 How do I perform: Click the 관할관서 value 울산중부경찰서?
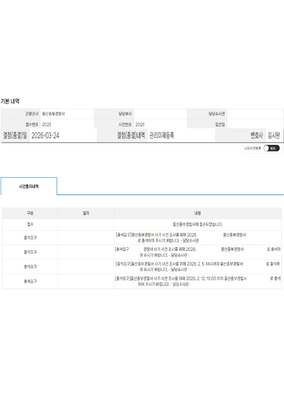[x=53, y=114]
